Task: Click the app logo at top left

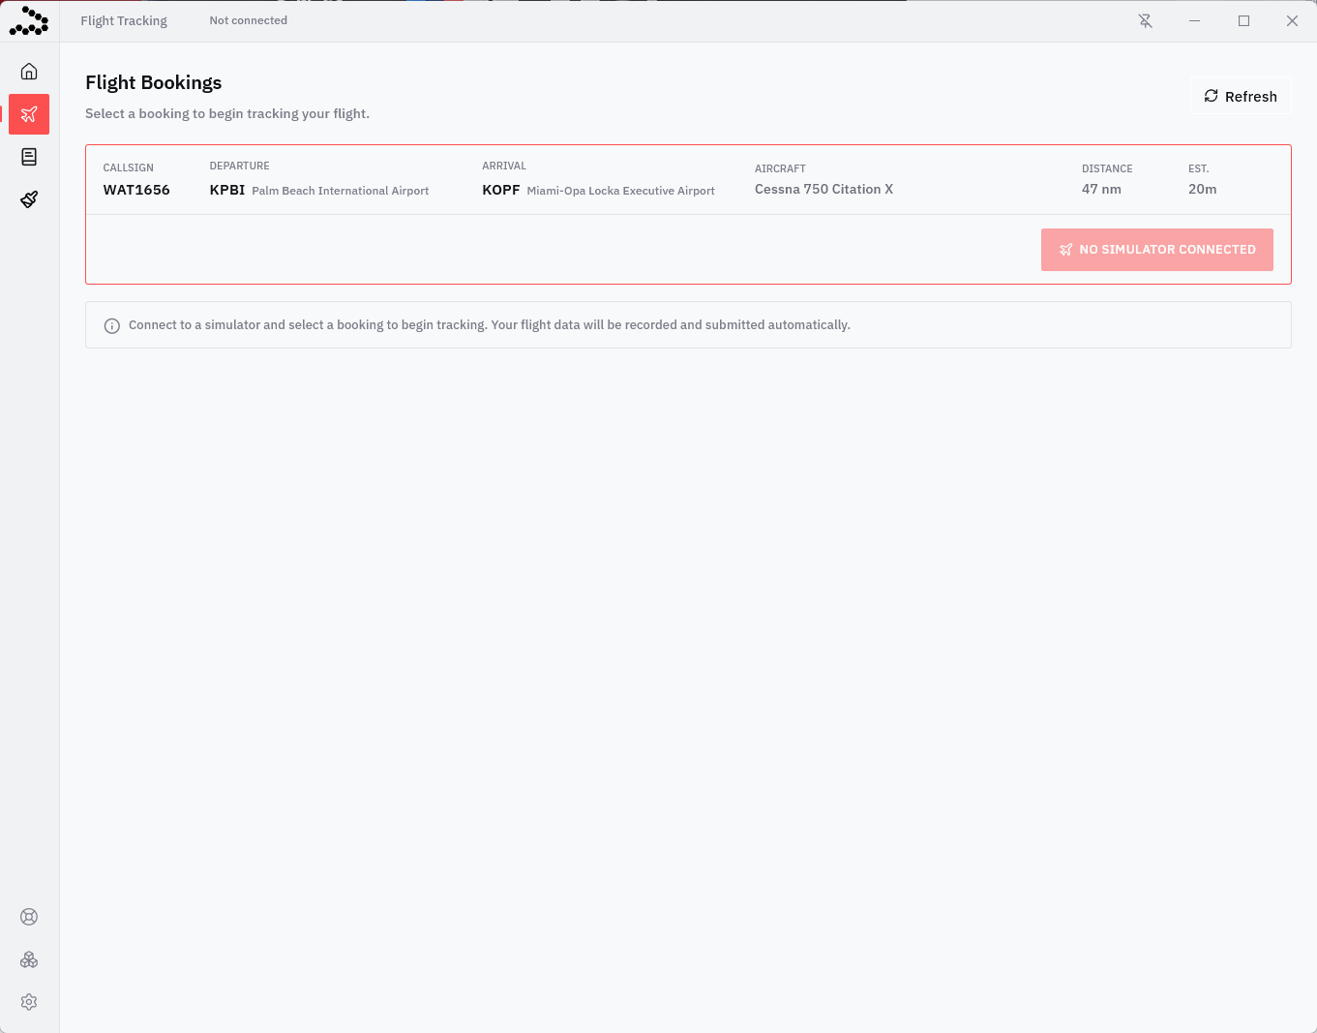Action: pos(29,20)
